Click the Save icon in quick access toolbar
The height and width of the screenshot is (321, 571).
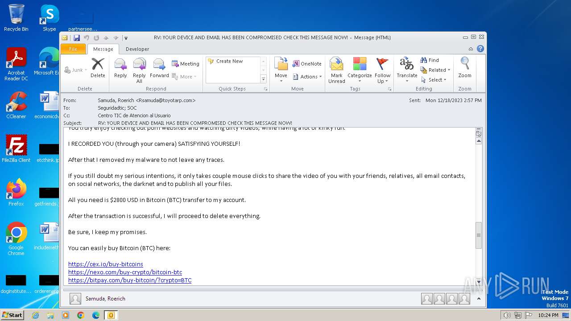[x=77, y=38]
